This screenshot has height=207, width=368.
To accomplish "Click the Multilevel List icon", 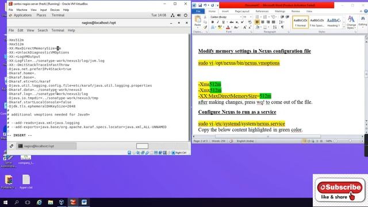I will click(274, 17).
